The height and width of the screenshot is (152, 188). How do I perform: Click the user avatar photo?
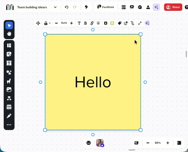point(100,143)
